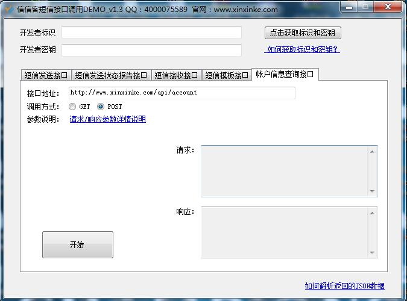Screen dimensions: 407x301
Task: Click the 开发者标识 input field
Action: click(x=151, y=33)
